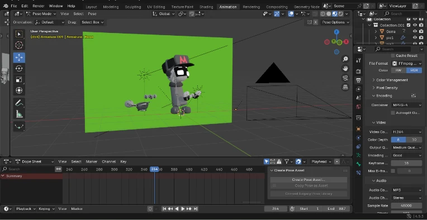The height and width of the screenshot is (220, 427).
Task: Toggle Only Show Selected in dope sheet
Action: 267,161
